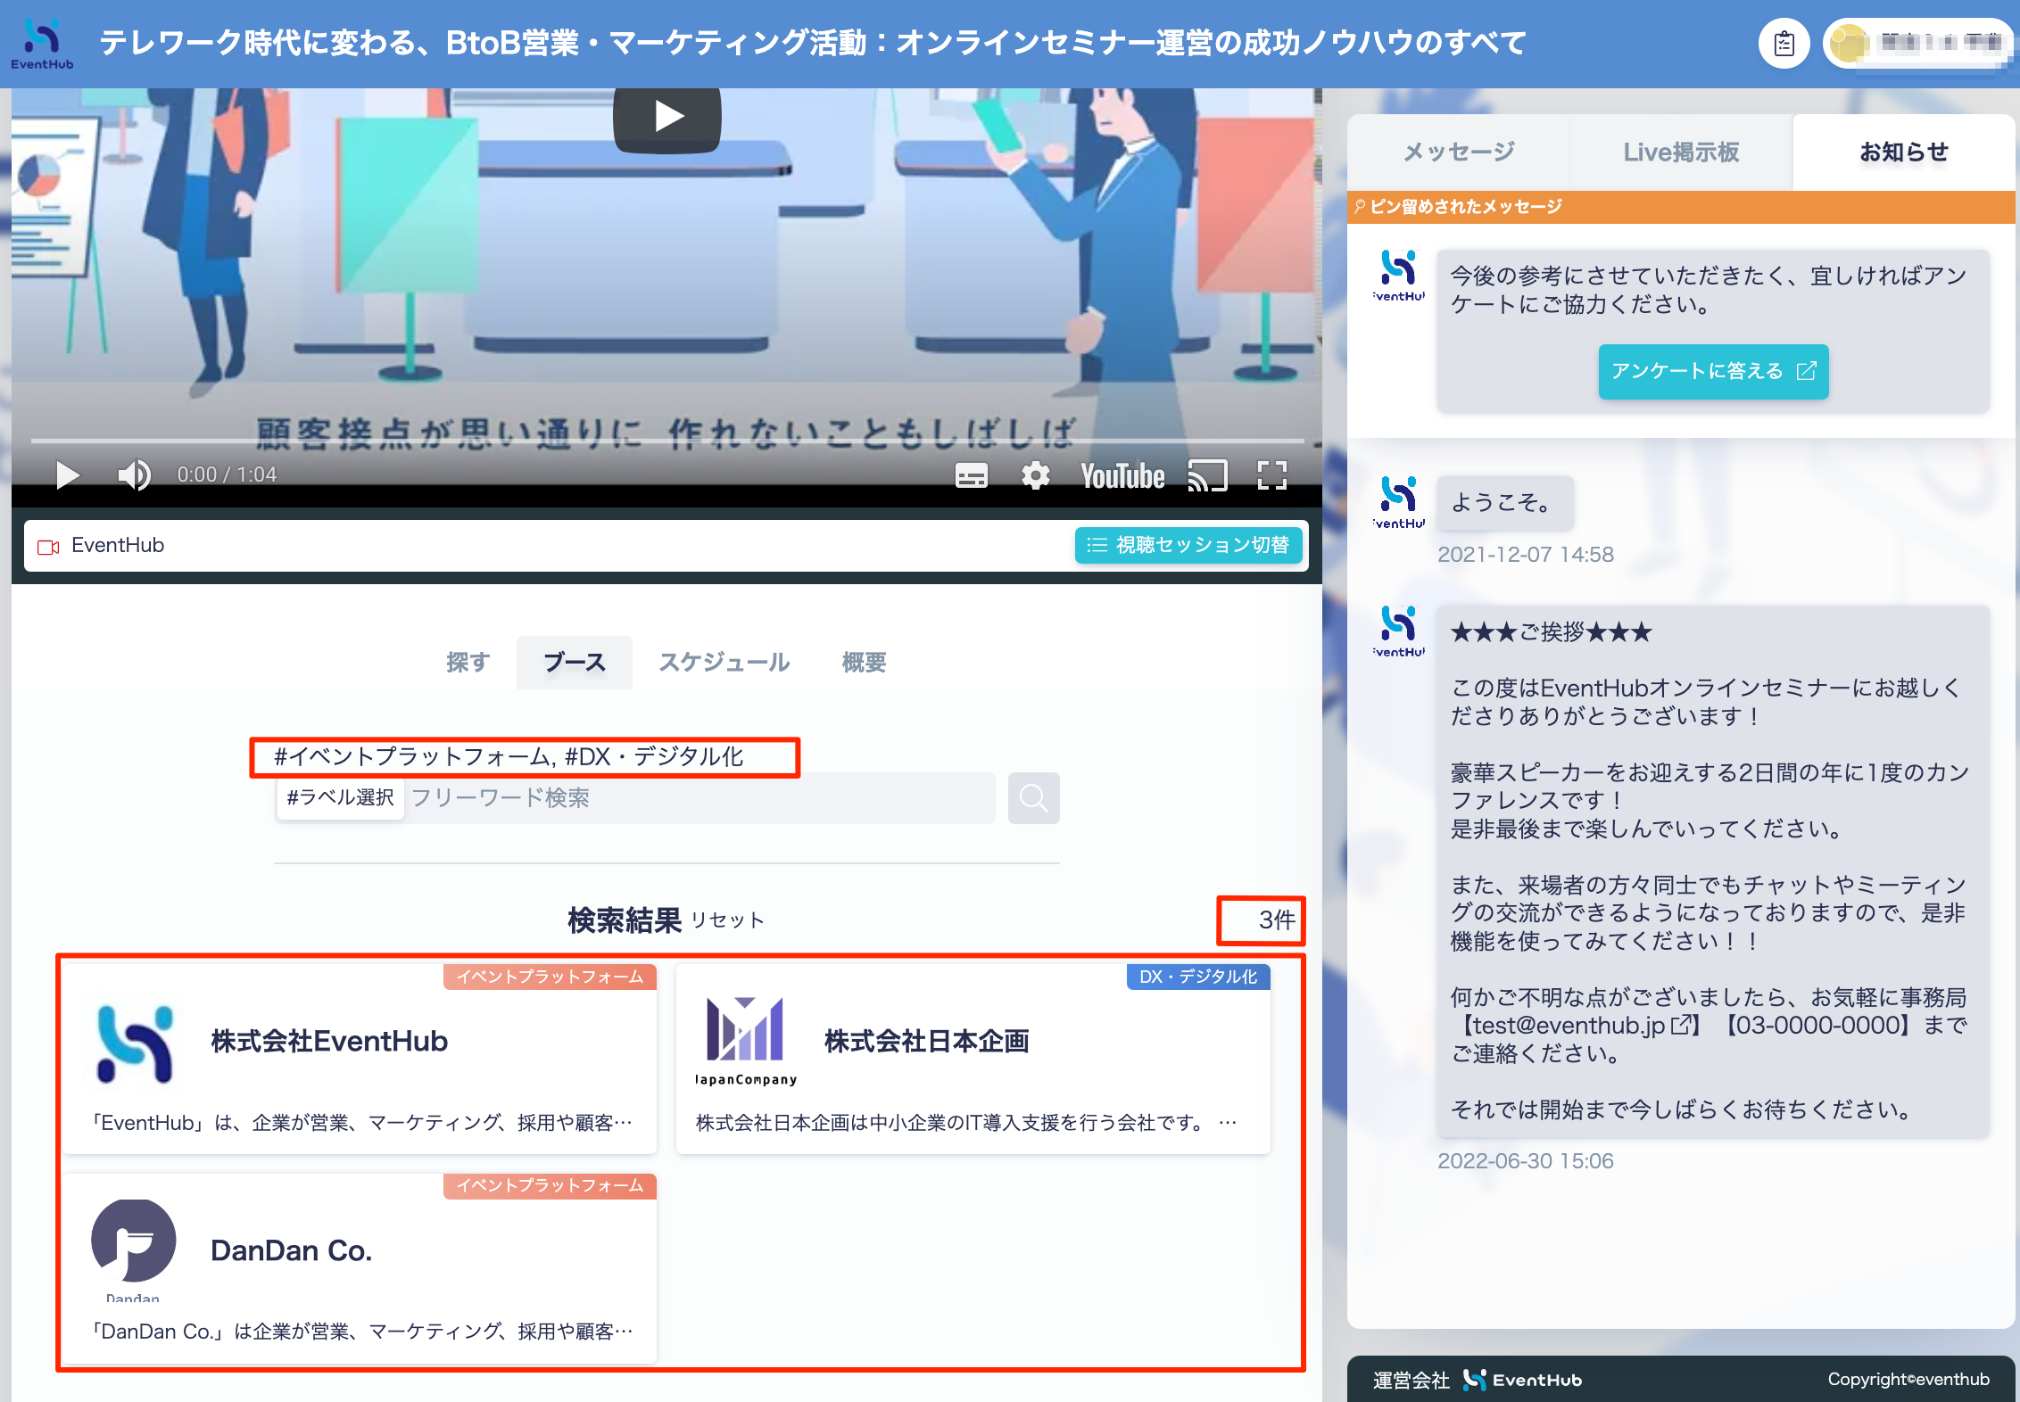Click イベントプラットフォーム tag on DanDan card
Image resolution: width=2020 pixels, height=1402 pixels.
(x=550, y=1185)
